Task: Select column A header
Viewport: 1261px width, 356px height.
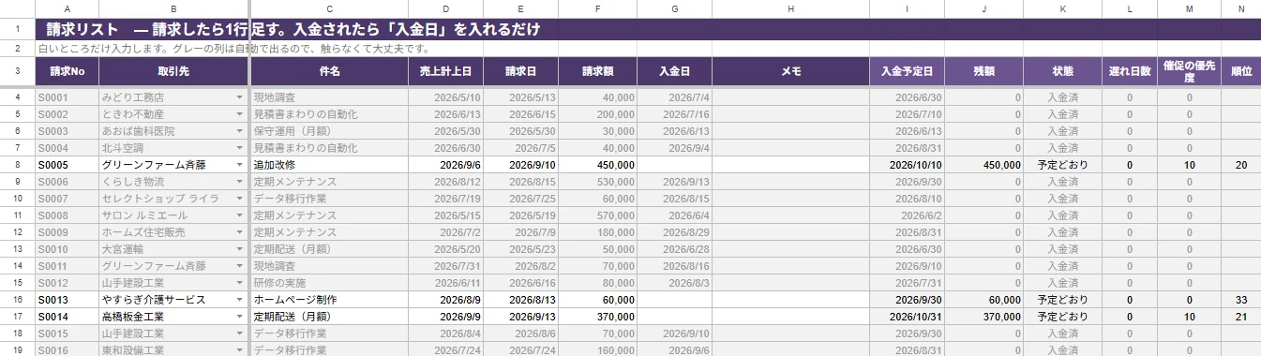Action: pos(67,8)
